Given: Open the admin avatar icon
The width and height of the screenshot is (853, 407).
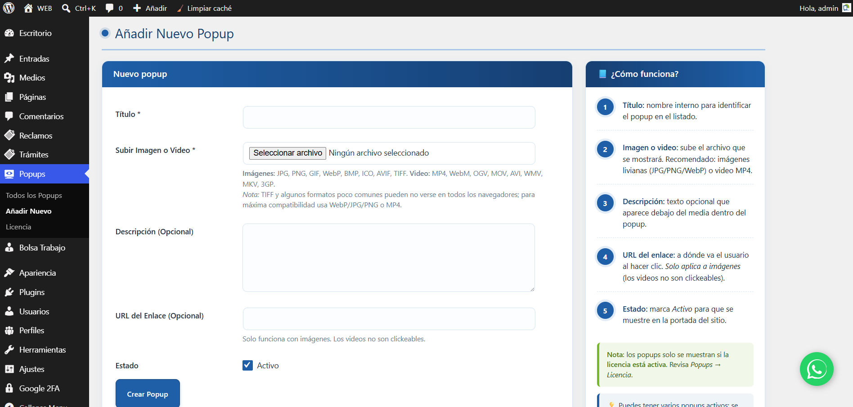Looking at the screenshot, I should point(846,8).
